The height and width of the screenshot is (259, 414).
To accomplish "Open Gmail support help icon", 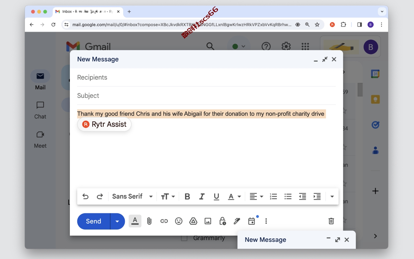I will click(x=266, y=46).
